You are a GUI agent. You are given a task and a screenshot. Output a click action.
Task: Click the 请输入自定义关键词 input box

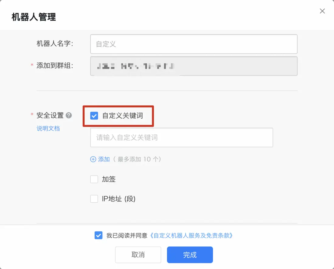pos(182,138)
